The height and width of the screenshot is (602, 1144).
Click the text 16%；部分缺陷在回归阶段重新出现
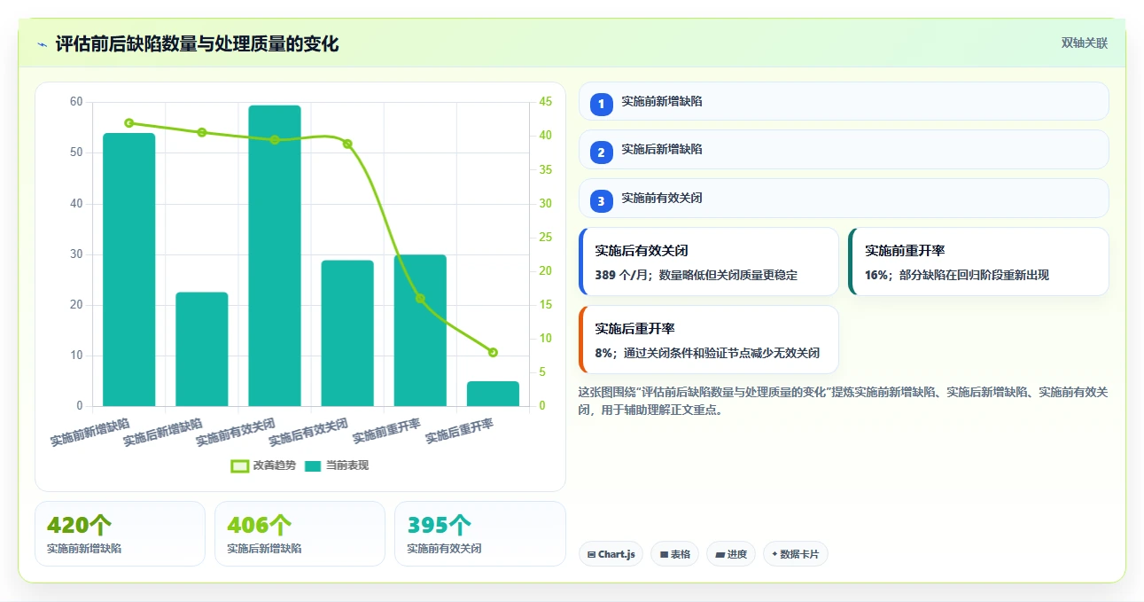pyautogui.click(x=957, y=275)
